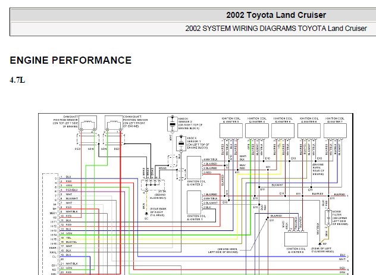This screenshot has height=275, width=376.
Task: Click the "BRAID" label near the knock sensors
Action: tap(162, 168)
